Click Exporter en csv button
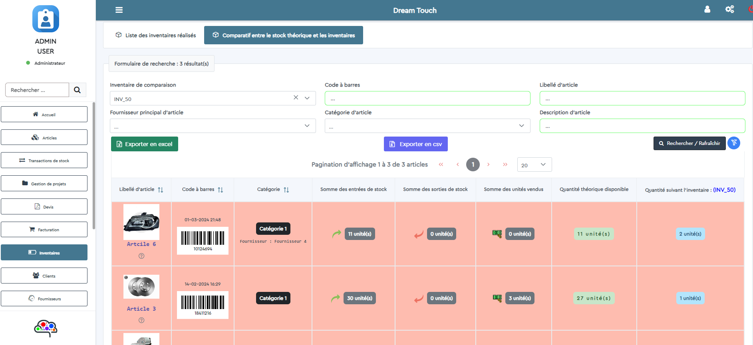753x345 pixels. coord(416,144)
